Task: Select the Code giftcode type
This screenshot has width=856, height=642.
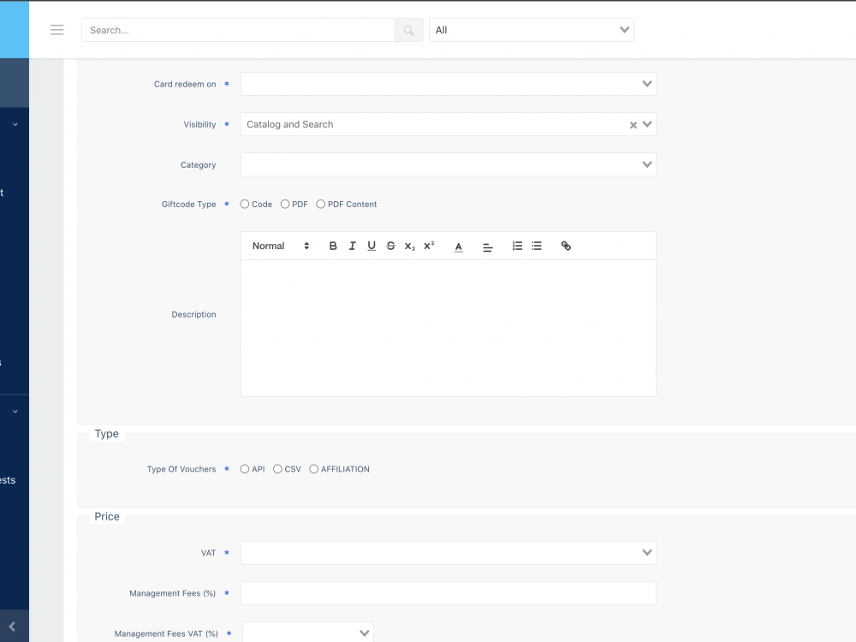Action: (245, 205)
